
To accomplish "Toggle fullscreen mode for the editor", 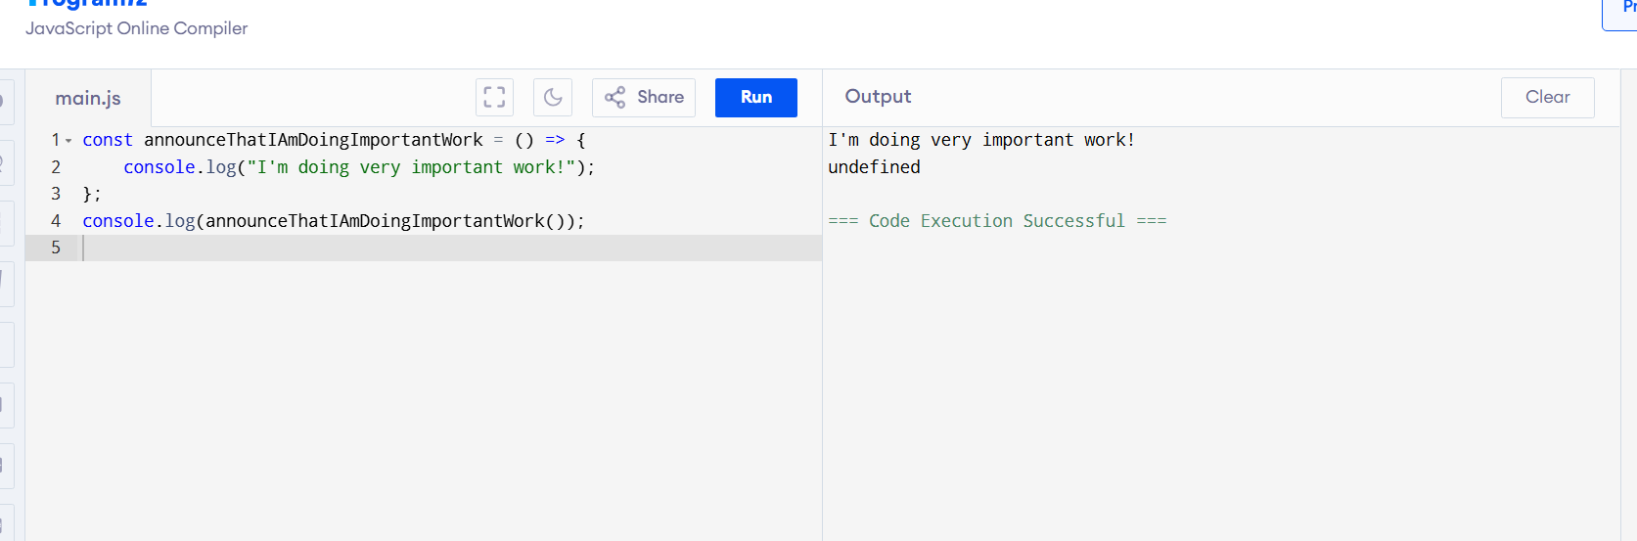I will (x=494, y=97).
